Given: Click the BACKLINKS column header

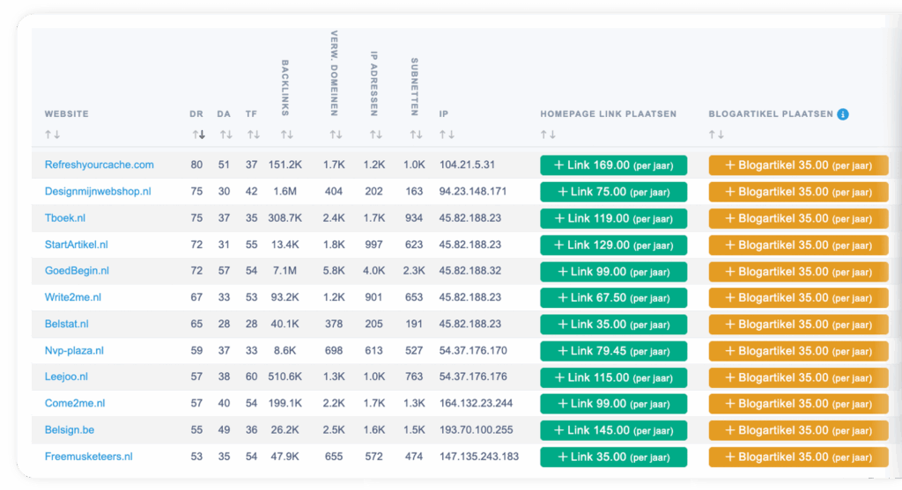Looking at the screenshot, I should [285, 88].
